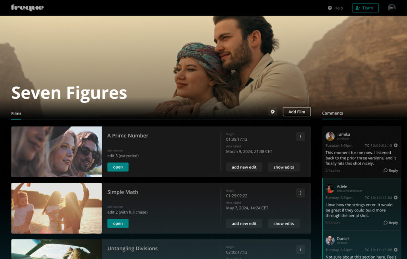Expand the 5 Replies on Adele's comment
Viewport: 407px width, 259px height.
[x=333, y=223]
